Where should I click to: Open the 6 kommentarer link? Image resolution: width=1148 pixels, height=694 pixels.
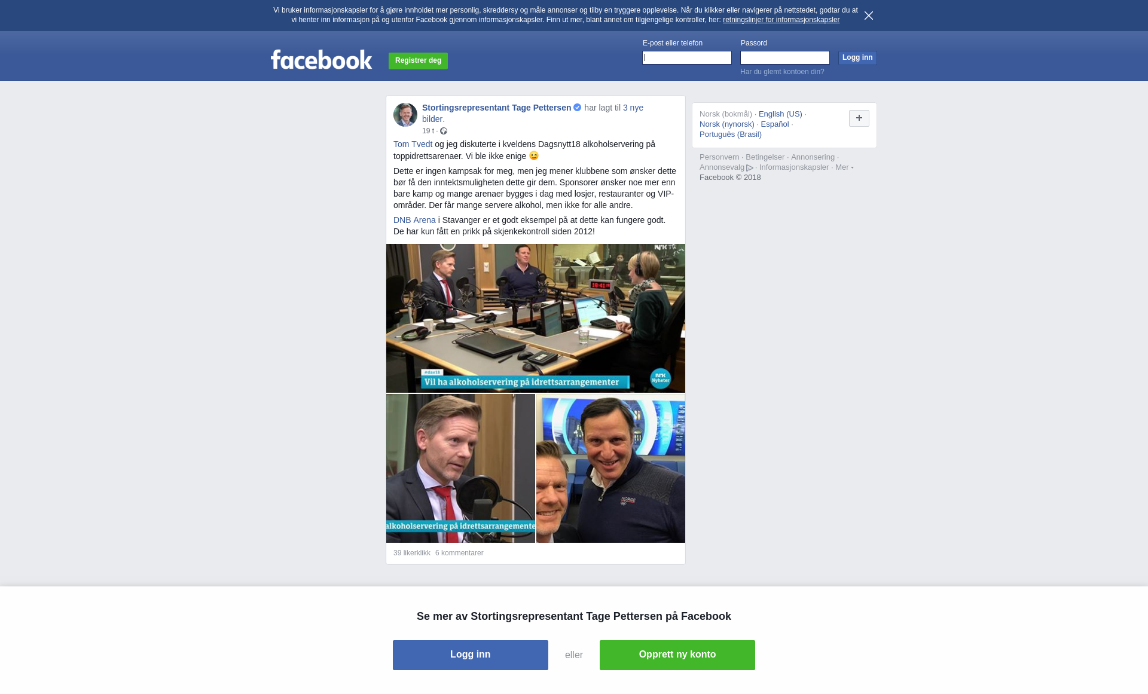(459, 553)
